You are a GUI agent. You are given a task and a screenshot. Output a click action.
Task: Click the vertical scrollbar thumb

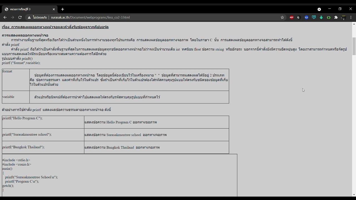point(354,46)
